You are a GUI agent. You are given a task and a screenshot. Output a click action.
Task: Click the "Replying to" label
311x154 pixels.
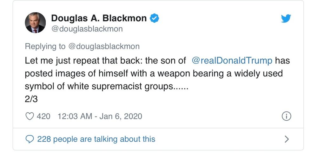(45, 46)
